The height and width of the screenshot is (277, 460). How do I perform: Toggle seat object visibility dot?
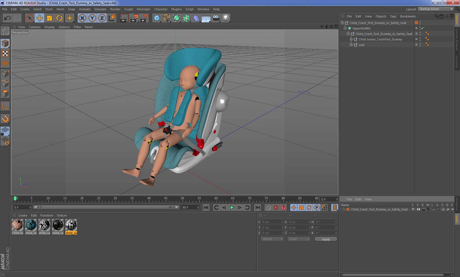pyautogui.click(x=416, y=45)
